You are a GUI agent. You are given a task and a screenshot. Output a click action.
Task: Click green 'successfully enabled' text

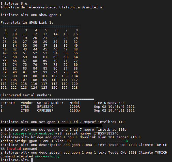point(33,133)
